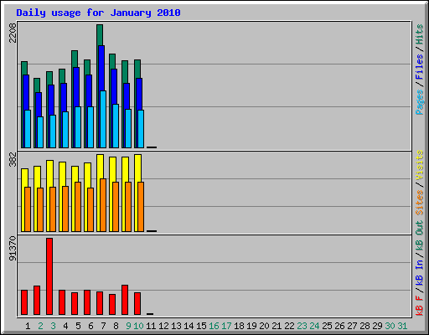This screenshot has height=335, width=429.
Task: Click day label '25' on the x-axis
Action: (x=327, y=326)
